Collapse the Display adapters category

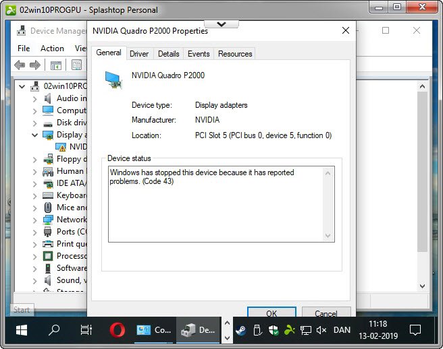34,135
